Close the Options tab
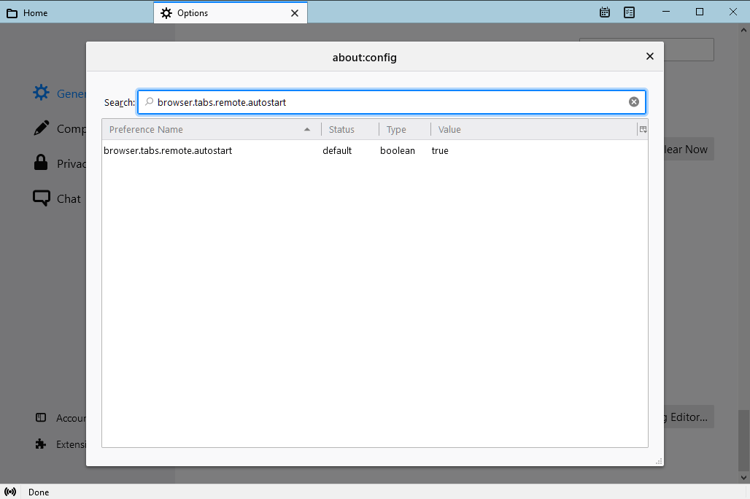 [295, 13]
